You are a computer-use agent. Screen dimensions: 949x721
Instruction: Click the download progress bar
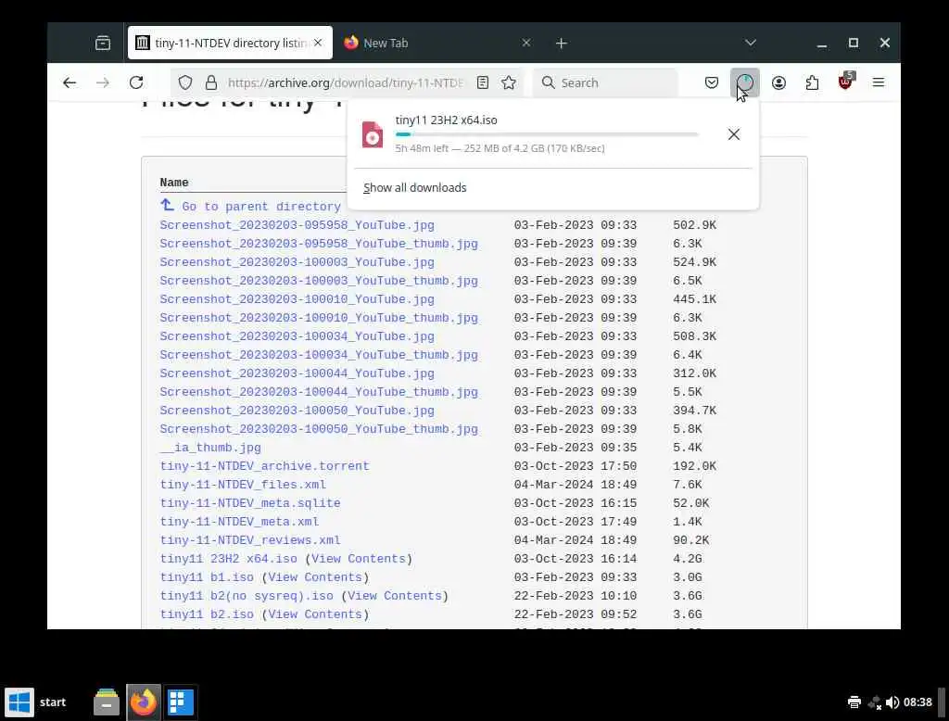[547, 134]
